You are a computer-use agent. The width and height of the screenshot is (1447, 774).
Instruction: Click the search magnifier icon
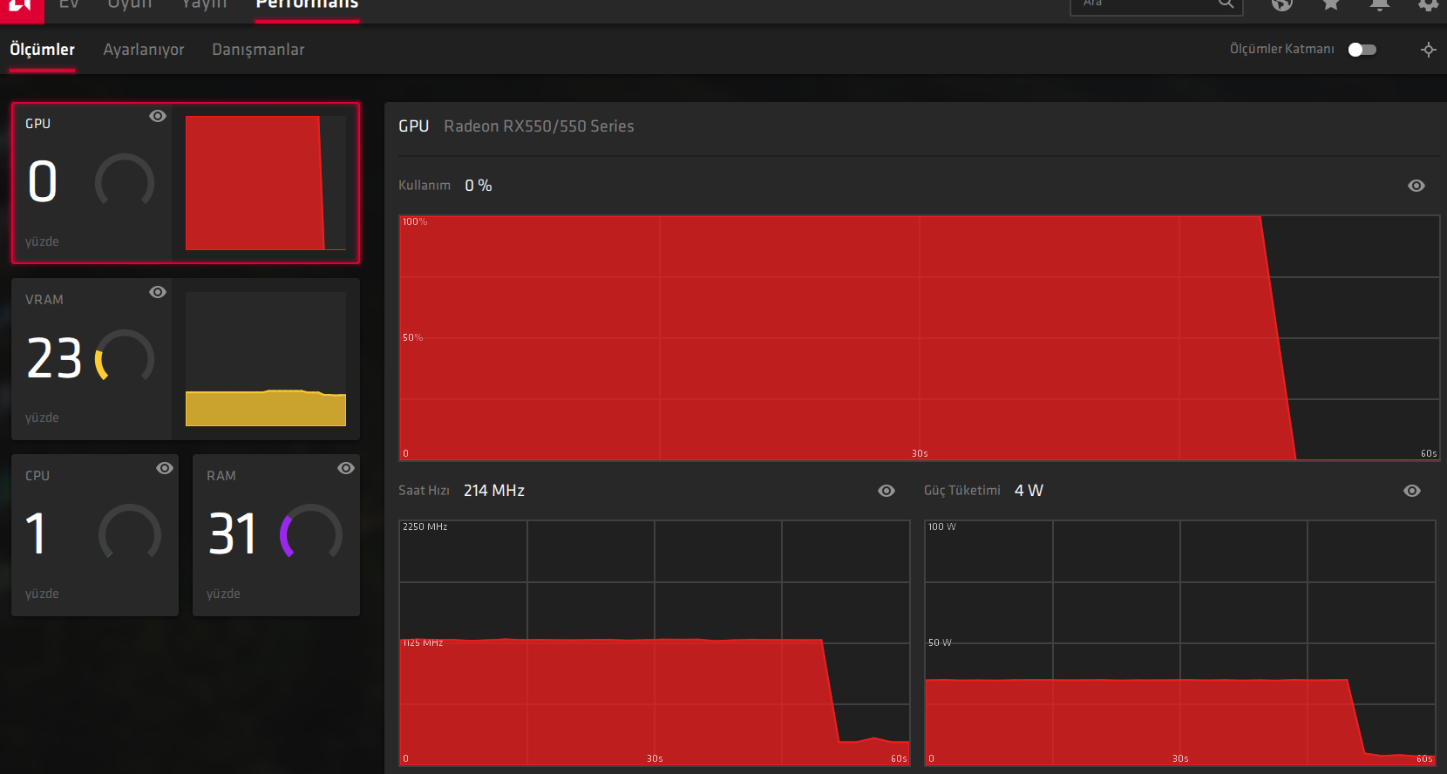(x=1226, y=3)
